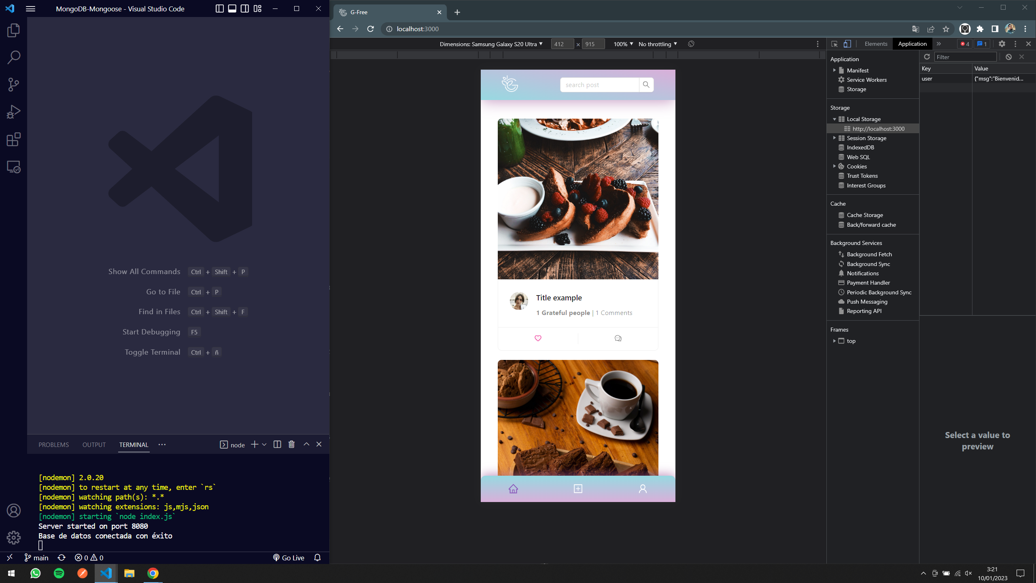This screenshot has height=583, width=1036.
Task: Open the 1 Comments link
Action: point(614,313)
